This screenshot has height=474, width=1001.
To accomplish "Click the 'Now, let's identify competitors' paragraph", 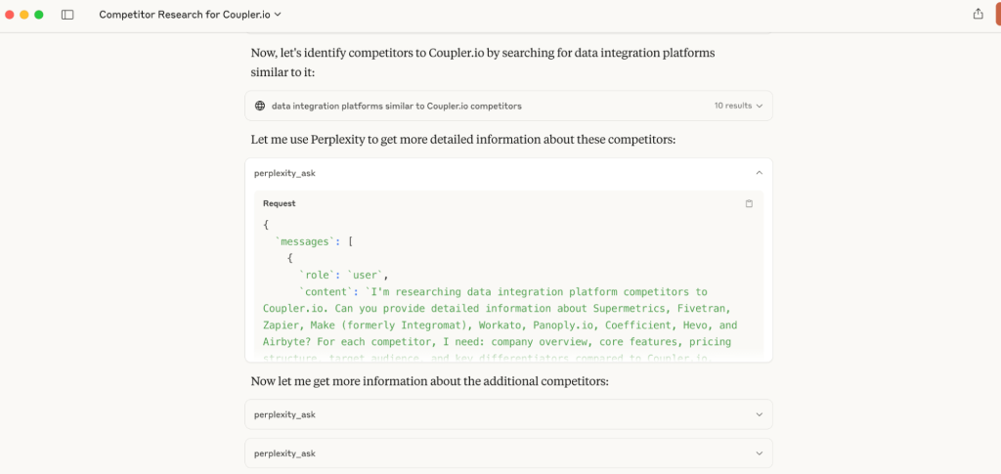I will coord(483,63).
